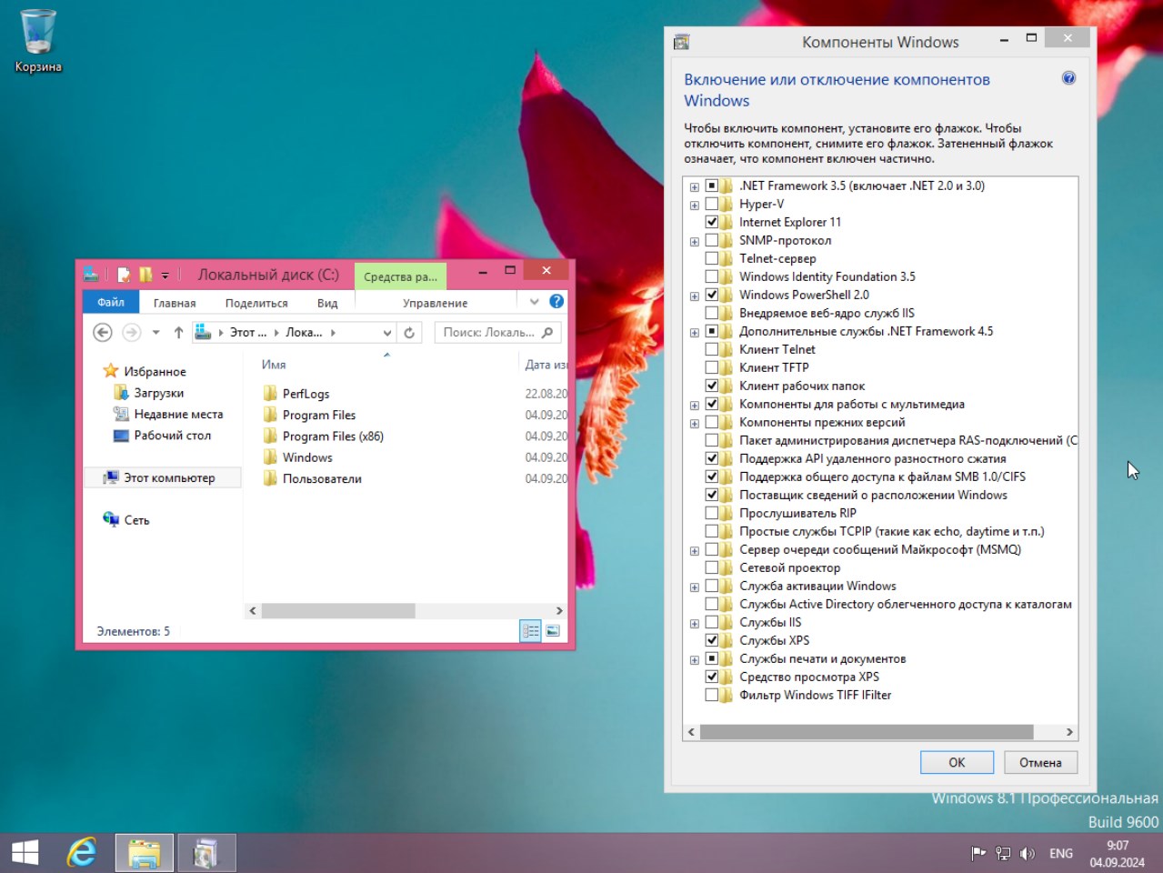This screenshot has height=873, width=1163.
Task: Click the Отмена button
Action: click(1040, 762)
